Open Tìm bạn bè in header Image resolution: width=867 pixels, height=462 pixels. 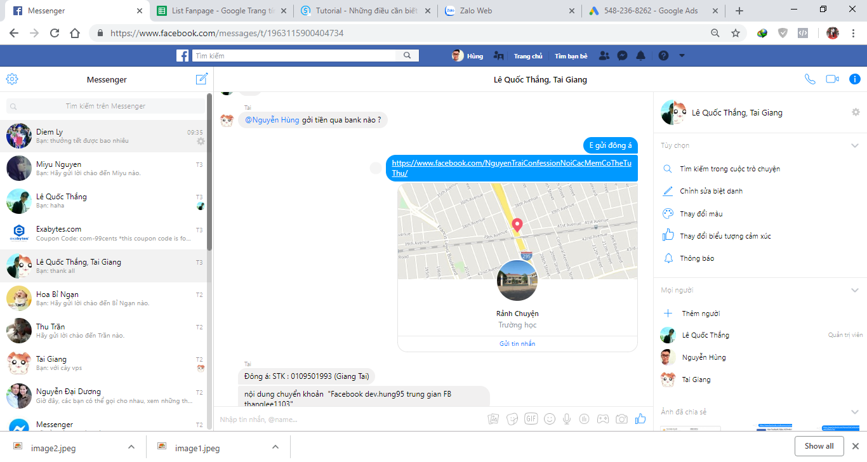point(571,56)
